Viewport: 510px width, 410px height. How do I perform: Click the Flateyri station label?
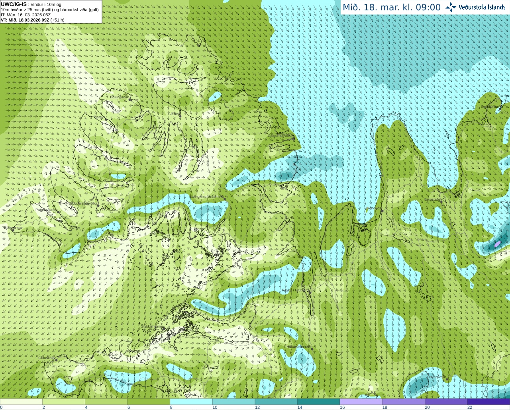point(100,117)
